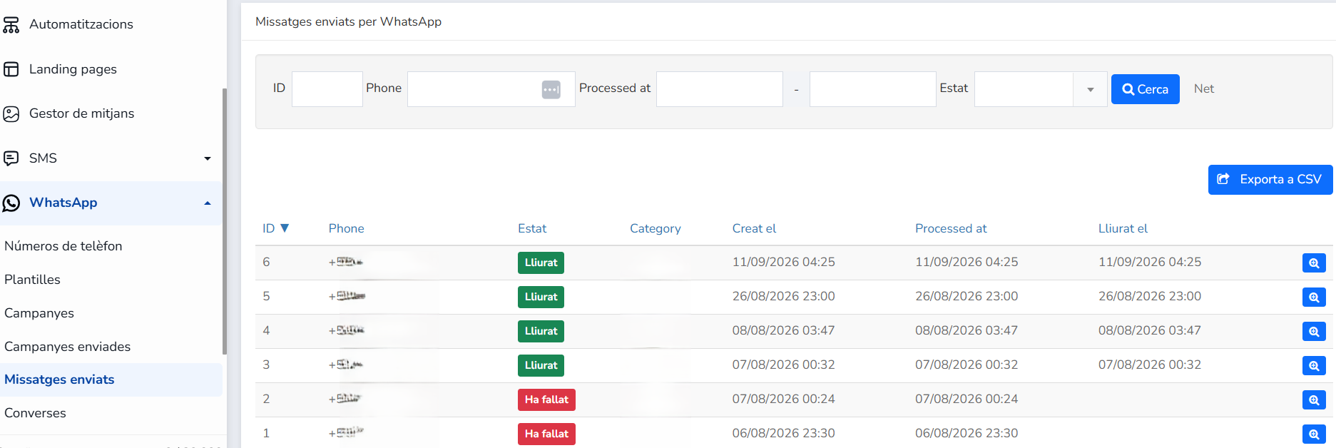Open Números de telèfon menu item
Viewport: 1336px width, 448px height.
coord(63,246)
